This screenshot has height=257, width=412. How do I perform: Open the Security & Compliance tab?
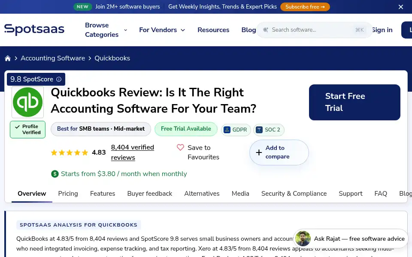(x=294, y=194)
